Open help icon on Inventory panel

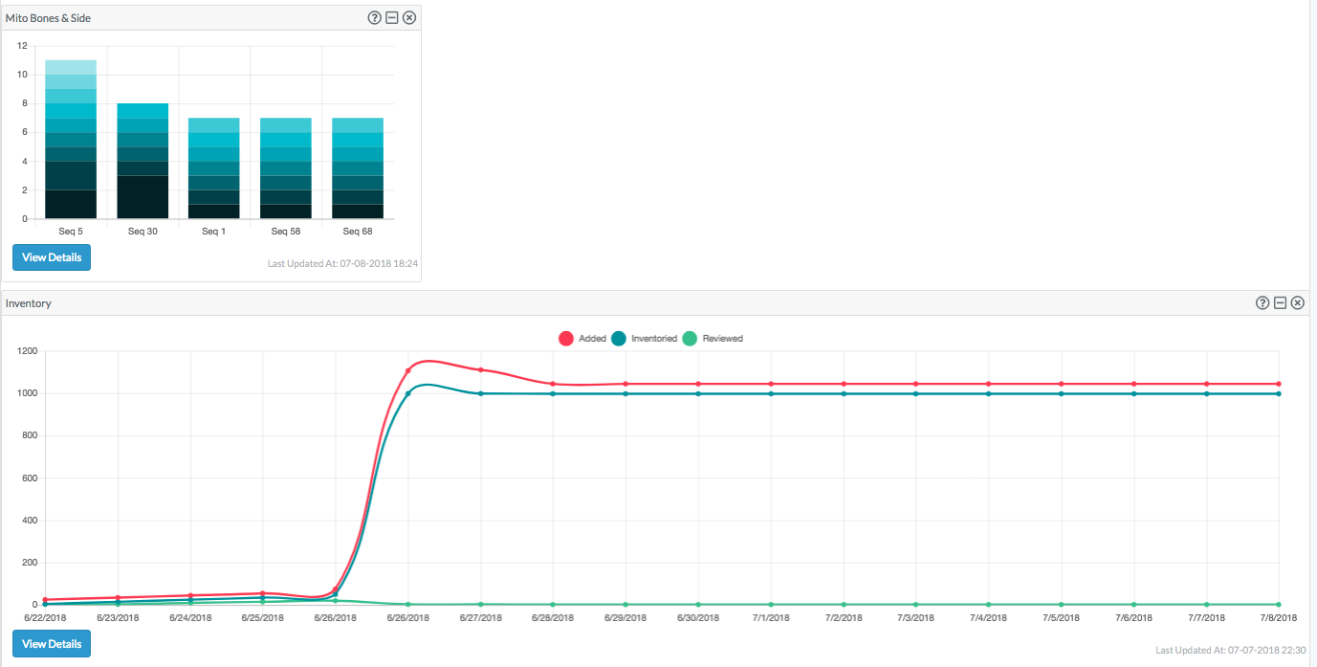pyautogui.click(x=1262, y=302)
